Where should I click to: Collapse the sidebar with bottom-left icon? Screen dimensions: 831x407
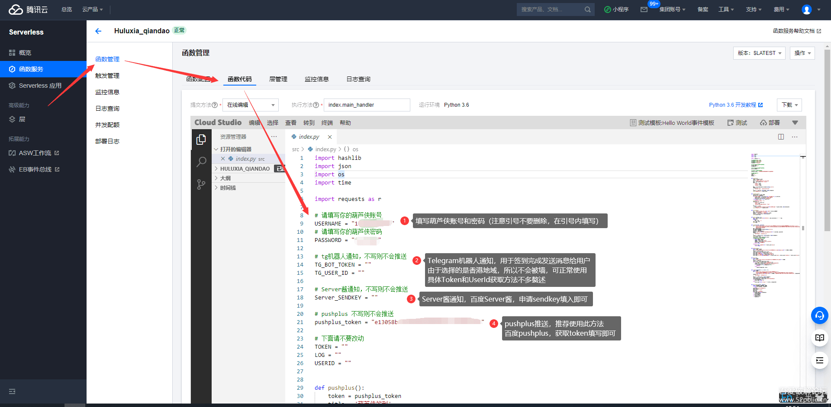pyautogui.click(x=12, y=391)
